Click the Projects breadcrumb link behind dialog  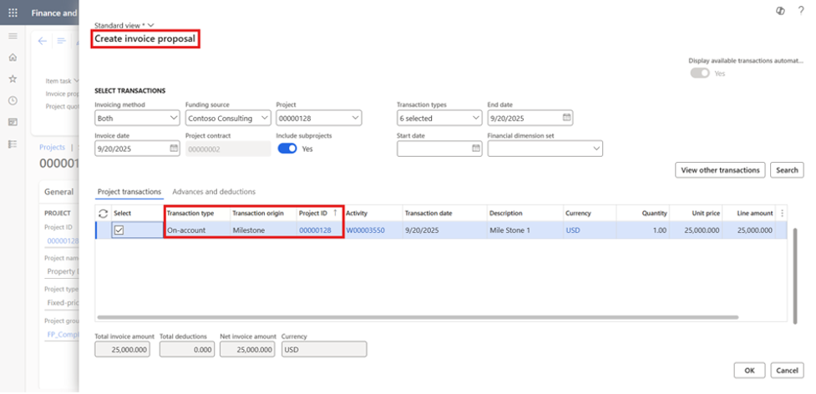click(52, 148)
